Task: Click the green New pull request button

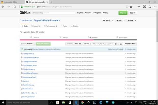Action: pos(43,44)
